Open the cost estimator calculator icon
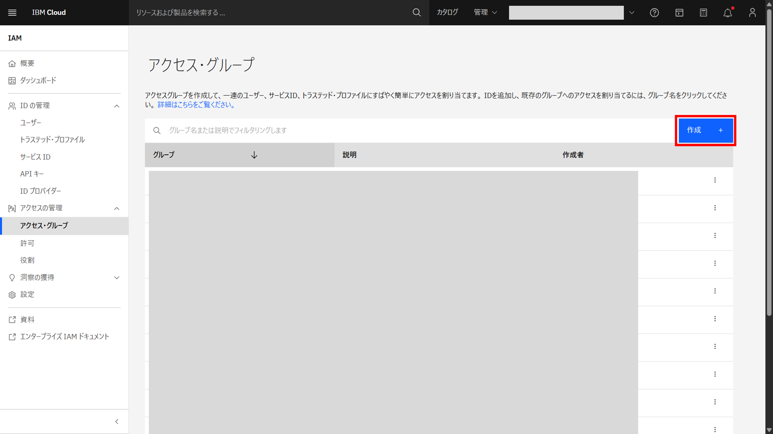Image resolution: width=773 pixels, height=434 pixels. pos(703,13)
